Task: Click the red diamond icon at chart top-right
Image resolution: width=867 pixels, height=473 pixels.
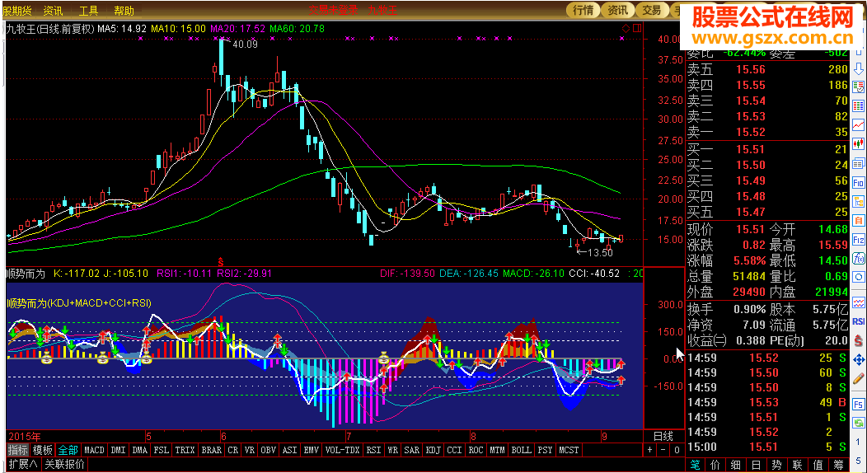Action: (x=626, y=28)
